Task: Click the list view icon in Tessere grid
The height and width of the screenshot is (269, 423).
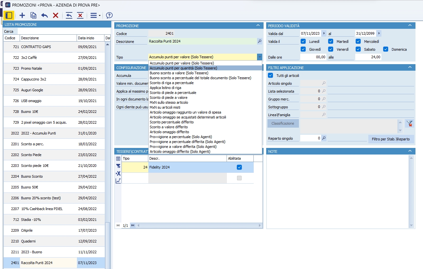Action: tap(118, 158)
